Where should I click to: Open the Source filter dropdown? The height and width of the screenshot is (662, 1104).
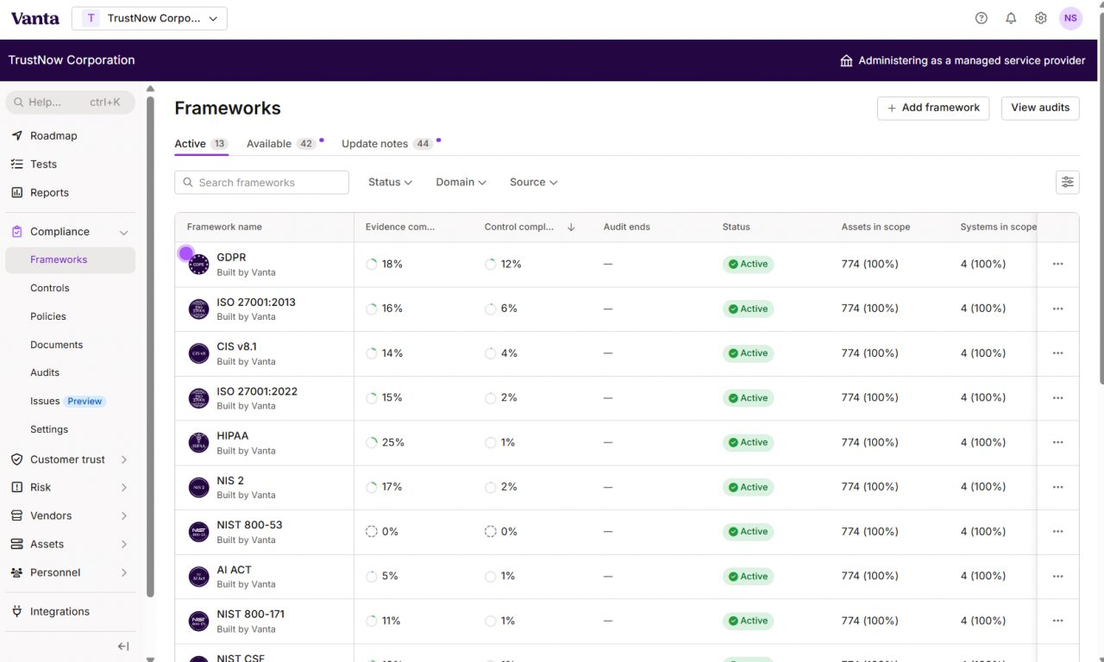click(x=533, y=182)
